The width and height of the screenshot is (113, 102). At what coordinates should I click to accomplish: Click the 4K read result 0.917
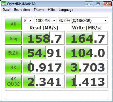(x=44, y=67)
